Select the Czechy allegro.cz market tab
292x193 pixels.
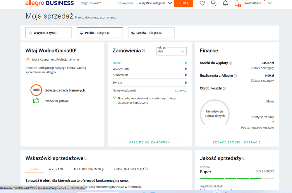[x=151, y=33]
